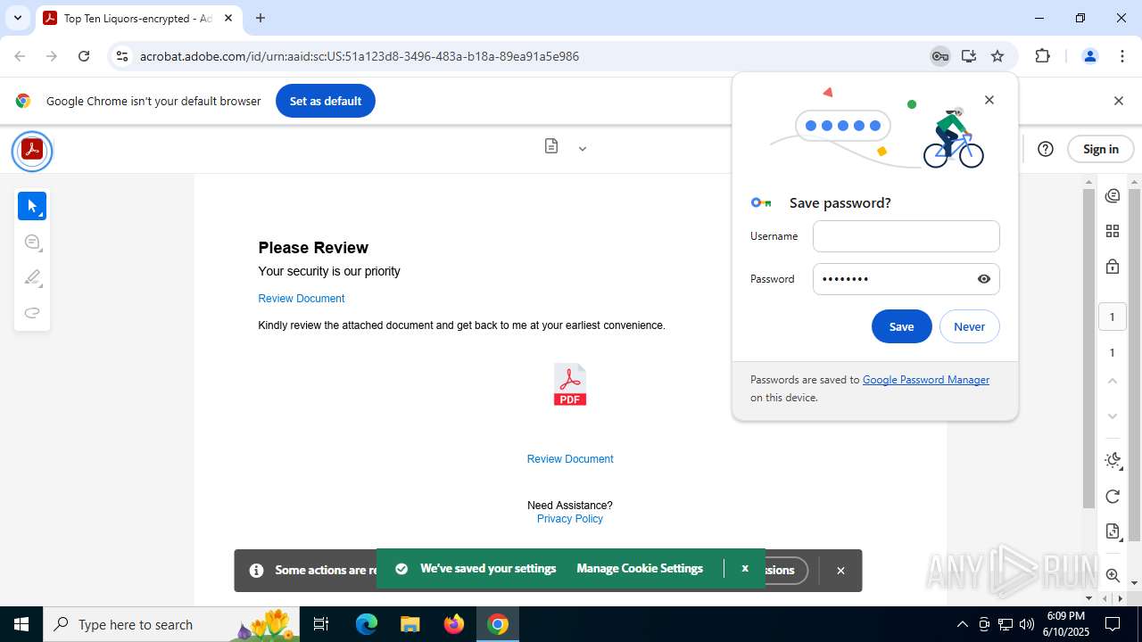The height and width of the screenshot is (642, 1142).
Task: Dismiss the saved settings notification
Action: [x=745, y=568]
